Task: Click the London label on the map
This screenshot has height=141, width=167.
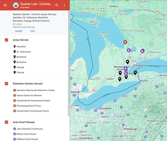Action: tap(110, 79)
